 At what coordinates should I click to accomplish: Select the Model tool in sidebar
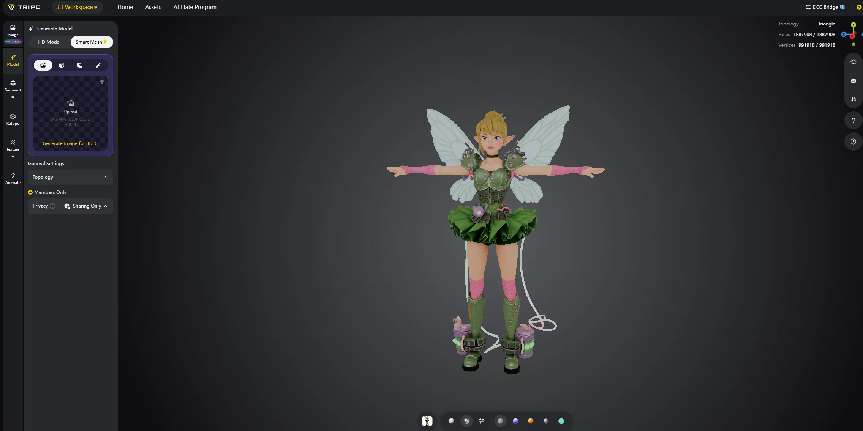tap(13, 60)
